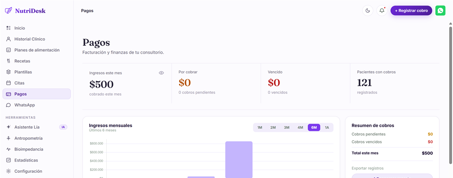Click the short bar in the income chart
Screen dimensions: 453x178
tap(201, 177)
